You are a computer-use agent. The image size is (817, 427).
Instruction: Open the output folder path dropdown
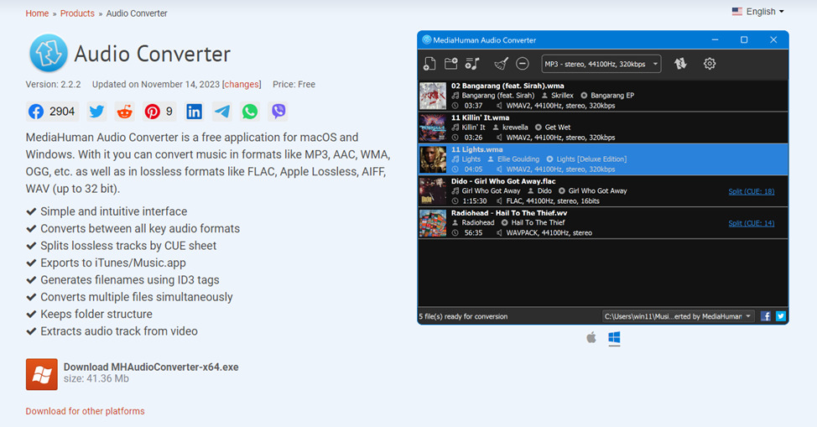[678, 316]
